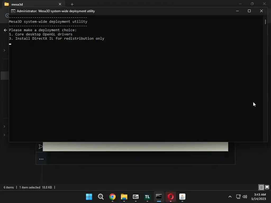Open 7-Zip from the taskbar
The height and width of the screenshot is (203, 271).
click(x=136, y=197)
